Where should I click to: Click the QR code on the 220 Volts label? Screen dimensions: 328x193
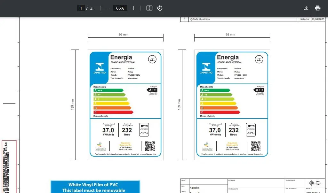click(x=256, y=146)
